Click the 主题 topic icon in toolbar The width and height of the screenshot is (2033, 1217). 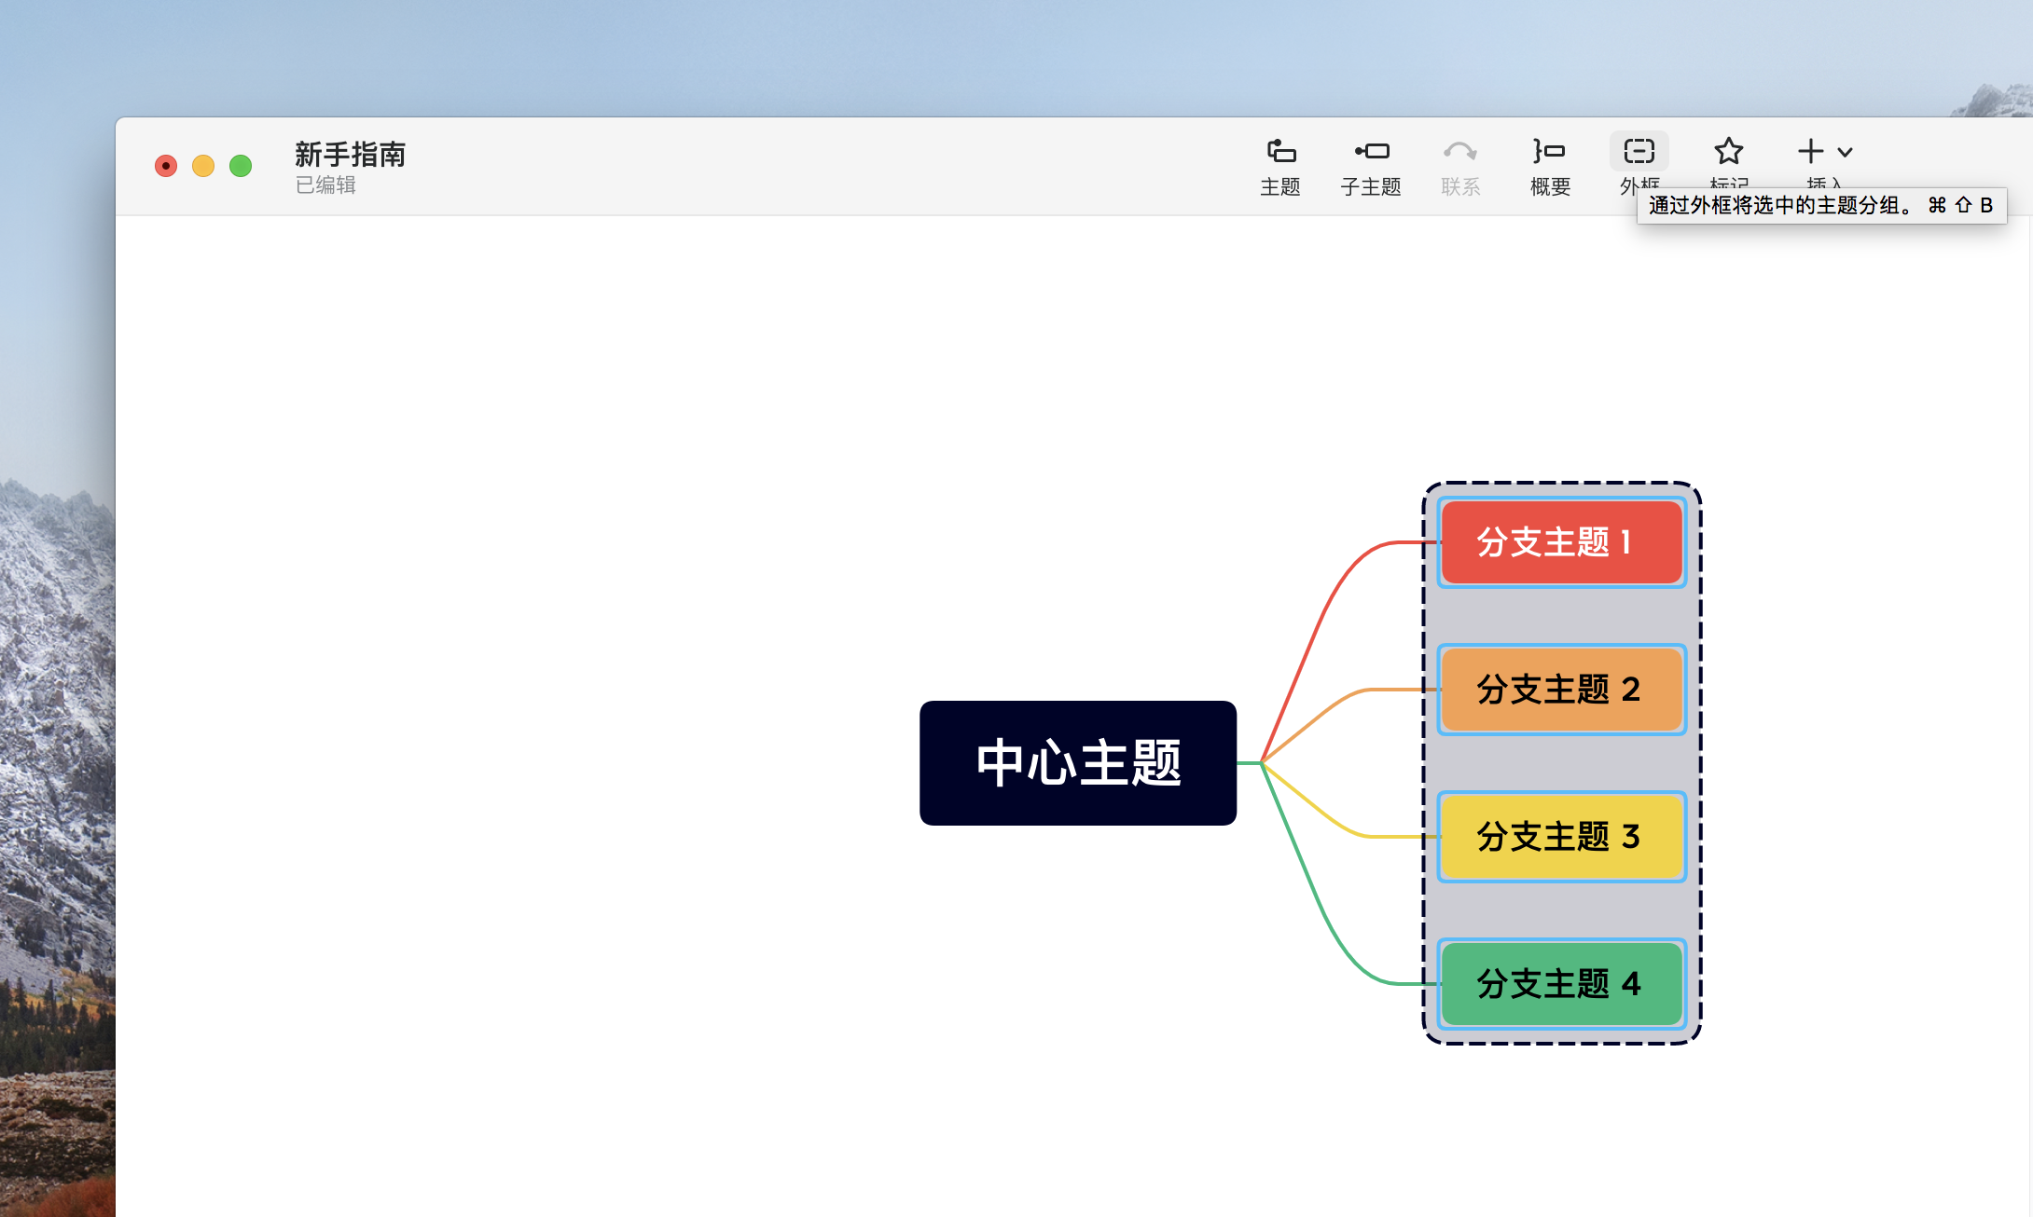tap(1280, 152)
